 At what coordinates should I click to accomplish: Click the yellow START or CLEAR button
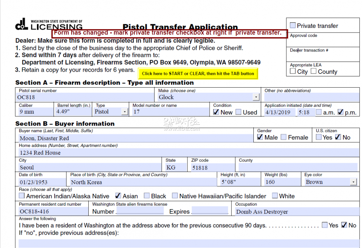[198, 73]
